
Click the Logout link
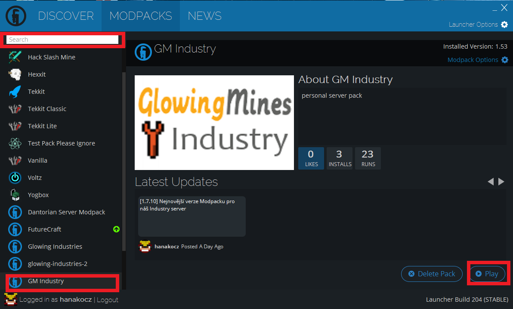click(107, 300)
